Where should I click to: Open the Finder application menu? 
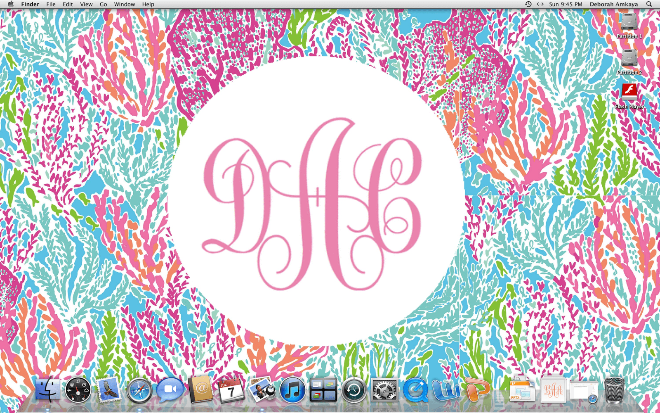point(30,4)
